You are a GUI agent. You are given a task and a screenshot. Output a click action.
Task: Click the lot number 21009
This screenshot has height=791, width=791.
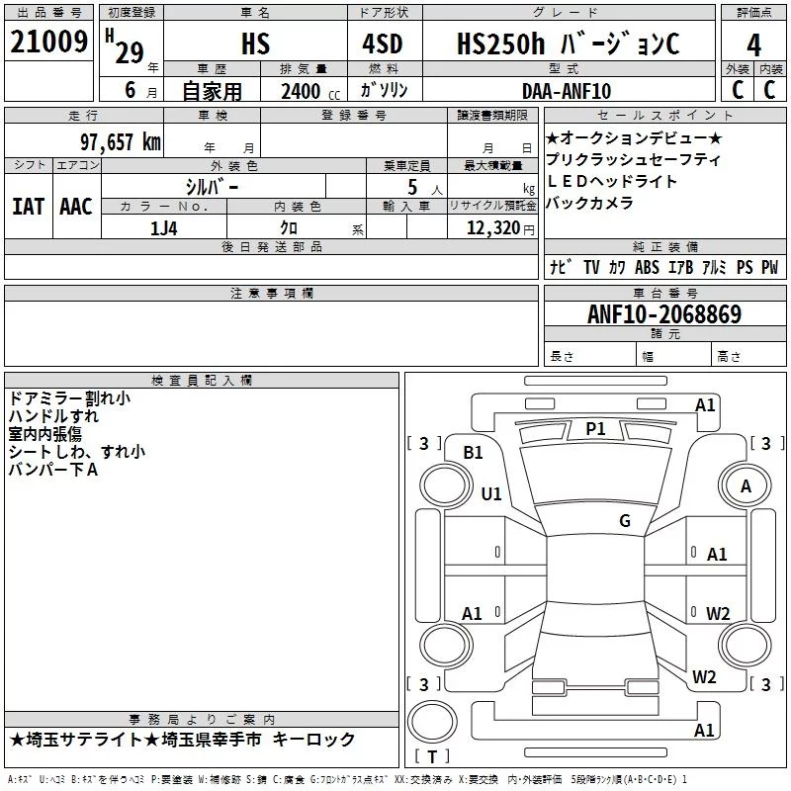tap(48, 42)
